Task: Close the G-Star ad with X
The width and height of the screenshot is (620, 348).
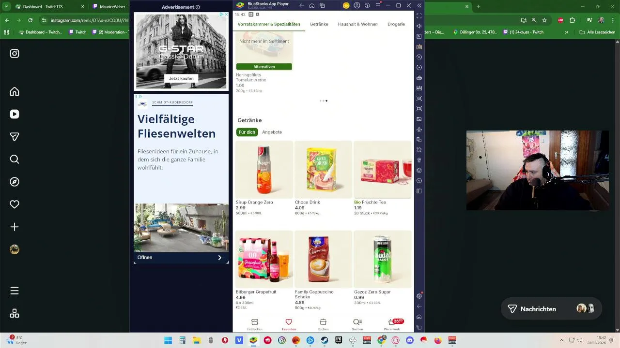Action: [x=226, y=14]
